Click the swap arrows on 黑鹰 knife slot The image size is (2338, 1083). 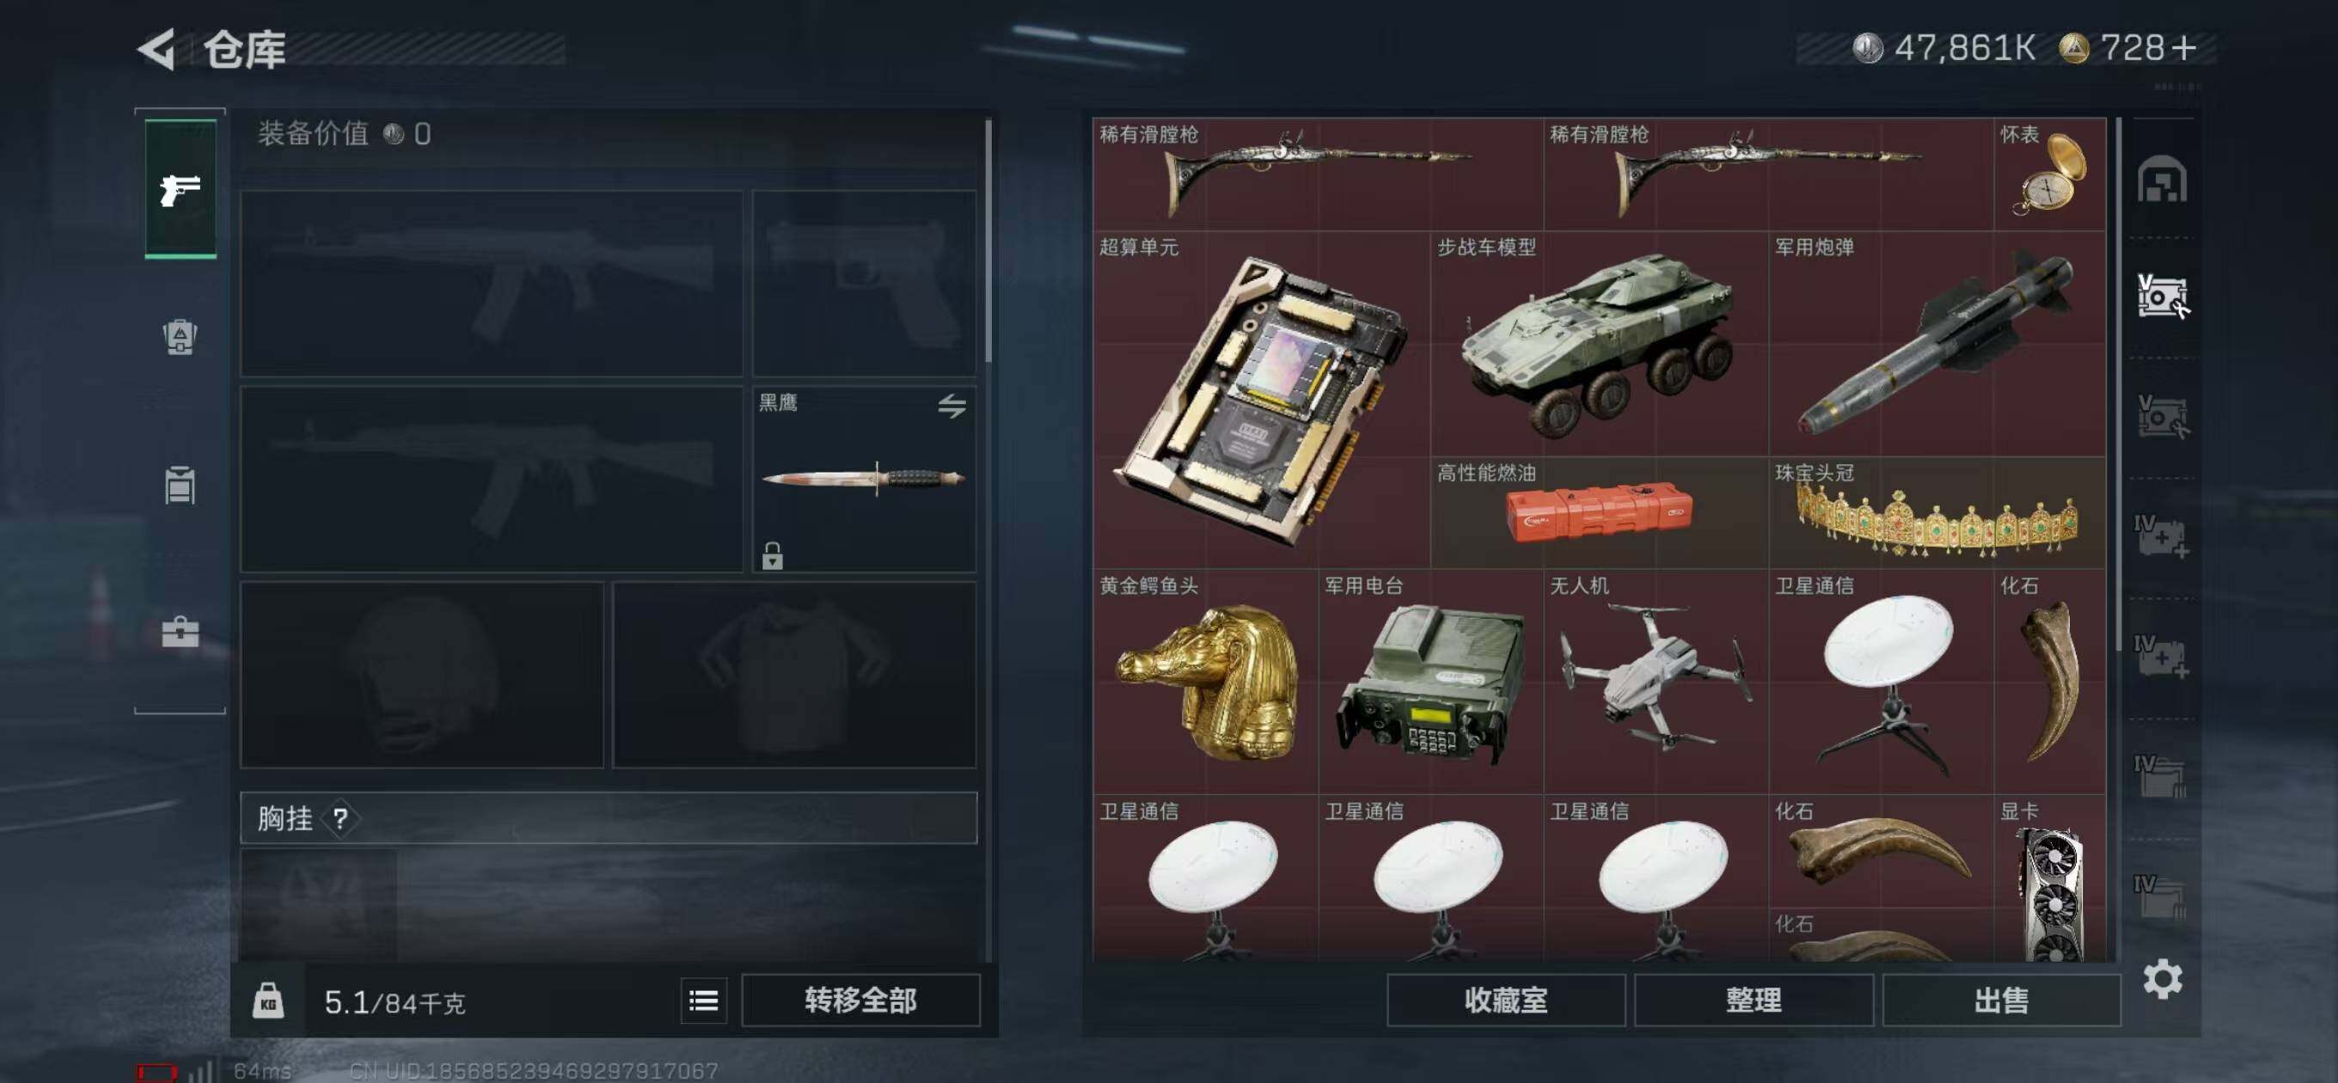pyautogui.click(x=952, y=406)
